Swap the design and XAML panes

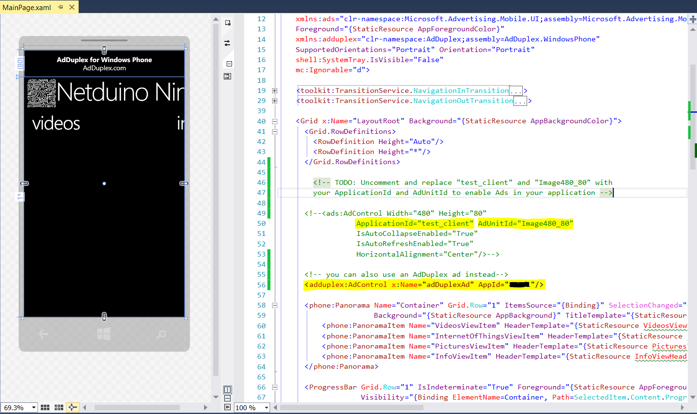pos(228,43)
